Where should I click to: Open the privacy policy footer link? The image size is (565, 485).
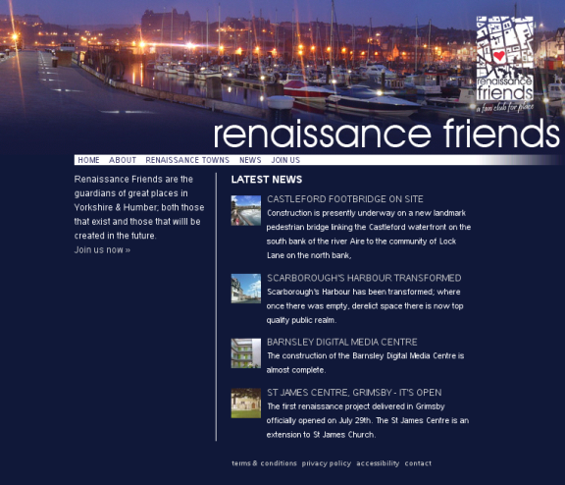coord(326,463)
